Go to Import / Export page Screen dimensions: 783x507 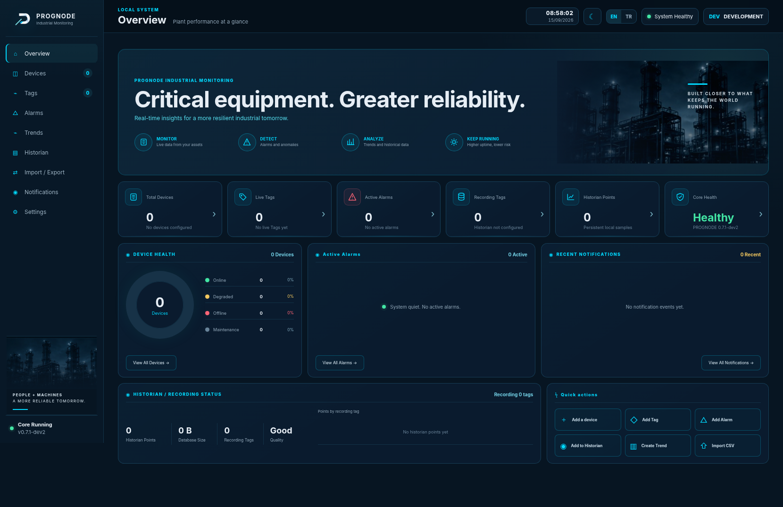pos(52,172)
